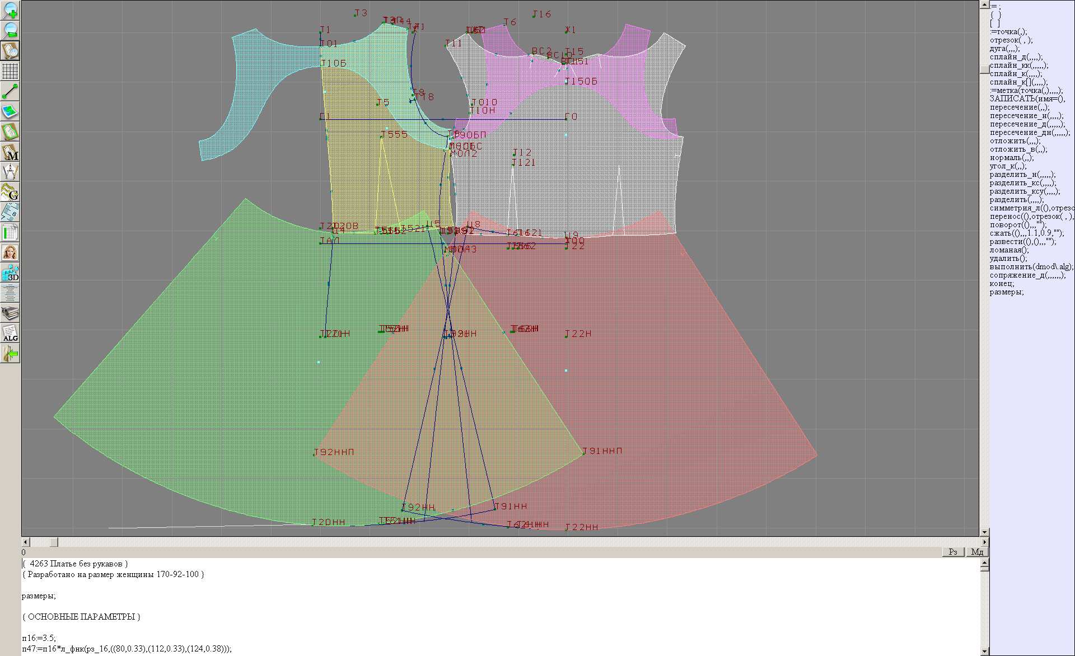Open the 3D view icon
This screenshot has height=656, width=1075.
(10, 273)
